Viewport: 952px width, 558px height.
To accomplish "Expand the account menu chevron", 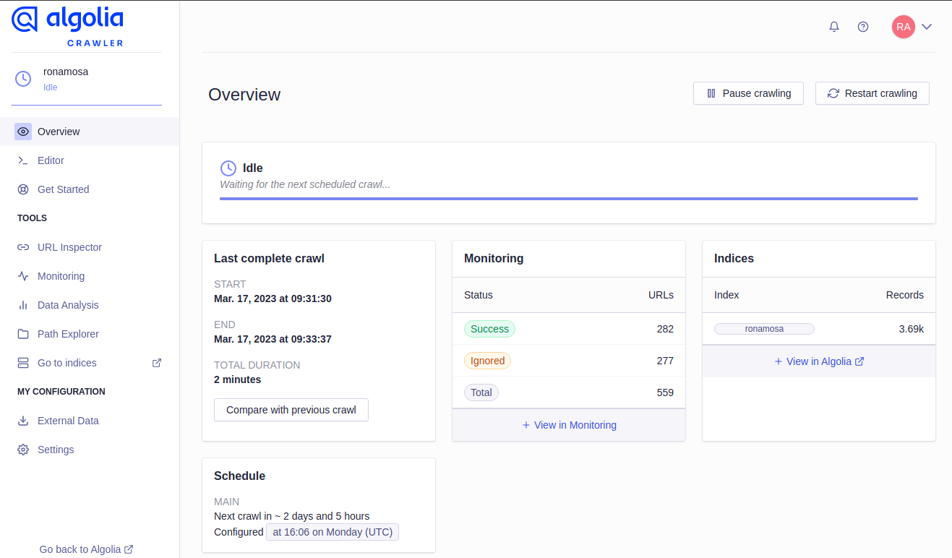I will click(x=926, y=26).
